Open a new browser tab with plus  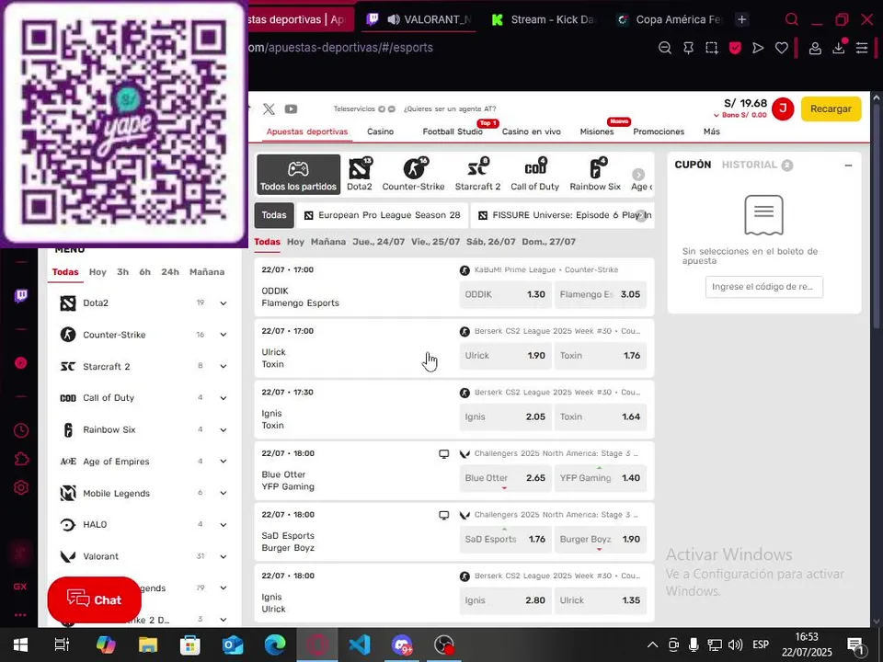click(x=742, y=19)
